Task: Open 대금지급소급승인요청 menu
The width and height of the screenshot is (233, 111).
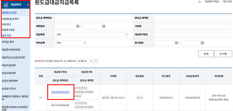Action: pos(13,57)
